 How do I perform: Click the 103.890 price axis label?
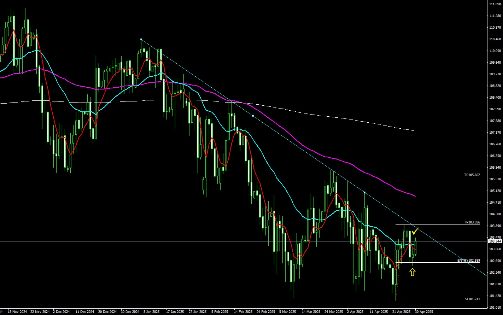pos(495,226)
